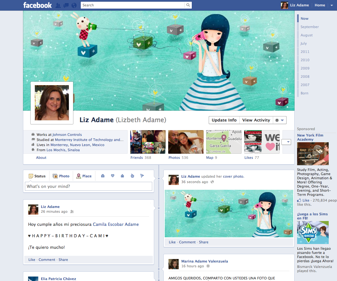
Task: Open the friend requests icon in top bar
Action: (x=58, y=5)
